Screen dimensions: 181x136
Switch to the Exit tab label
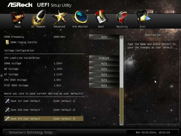point(143,26)
